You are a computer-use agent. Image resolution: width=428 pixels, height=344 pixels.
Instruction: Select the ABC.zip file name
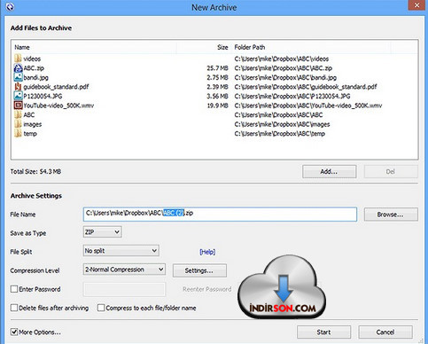tap(34, 68)
